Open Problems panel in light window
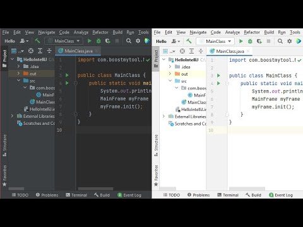Viewport: 303px width, 227px height. 198,195
